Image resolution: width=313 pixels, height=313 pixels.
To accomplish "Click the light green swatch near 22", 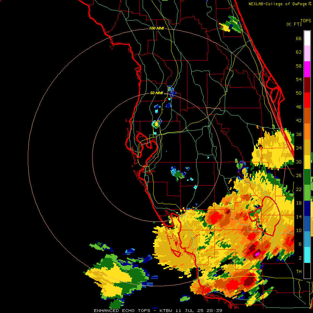I will 307,193.
